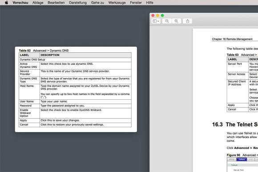Click the Telnet tab in Figure 90
This screenshot has width=258, height=172.
tap(242, 160)
